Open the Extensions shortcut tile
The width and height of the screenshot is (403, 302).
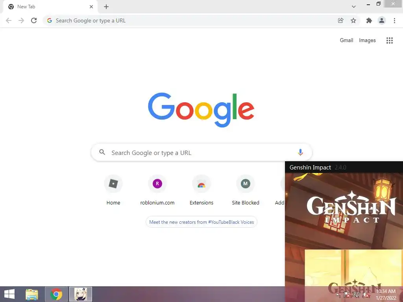coord(201,190)
